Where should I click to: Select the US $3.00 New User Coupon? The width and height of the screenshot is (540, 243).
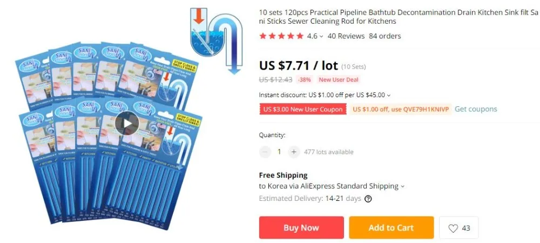(x=303, y=110)
